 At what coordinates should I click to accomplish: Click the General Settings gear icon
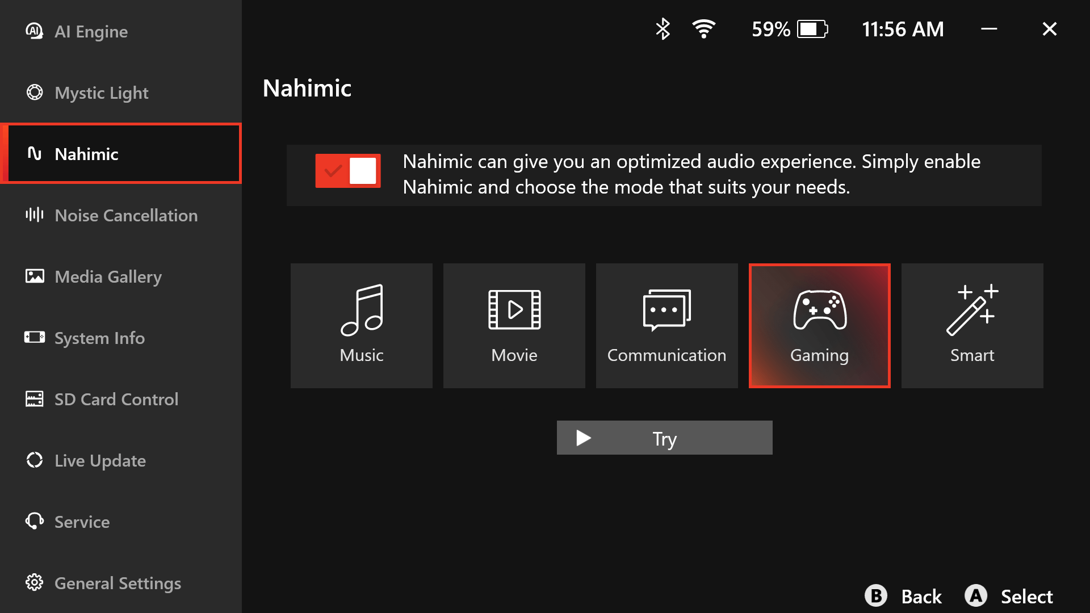tap(35, 582)
